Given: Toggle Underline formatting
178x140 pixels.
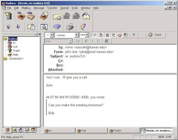Looking at the screenshot, I should 98,41.
